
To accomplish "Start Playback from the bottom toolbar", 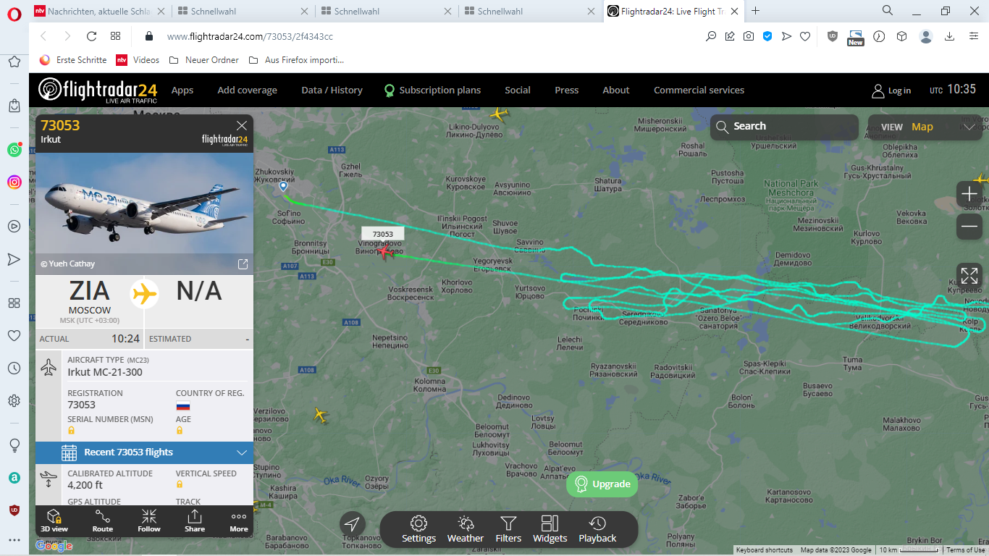I will click(x=597, y=529).
